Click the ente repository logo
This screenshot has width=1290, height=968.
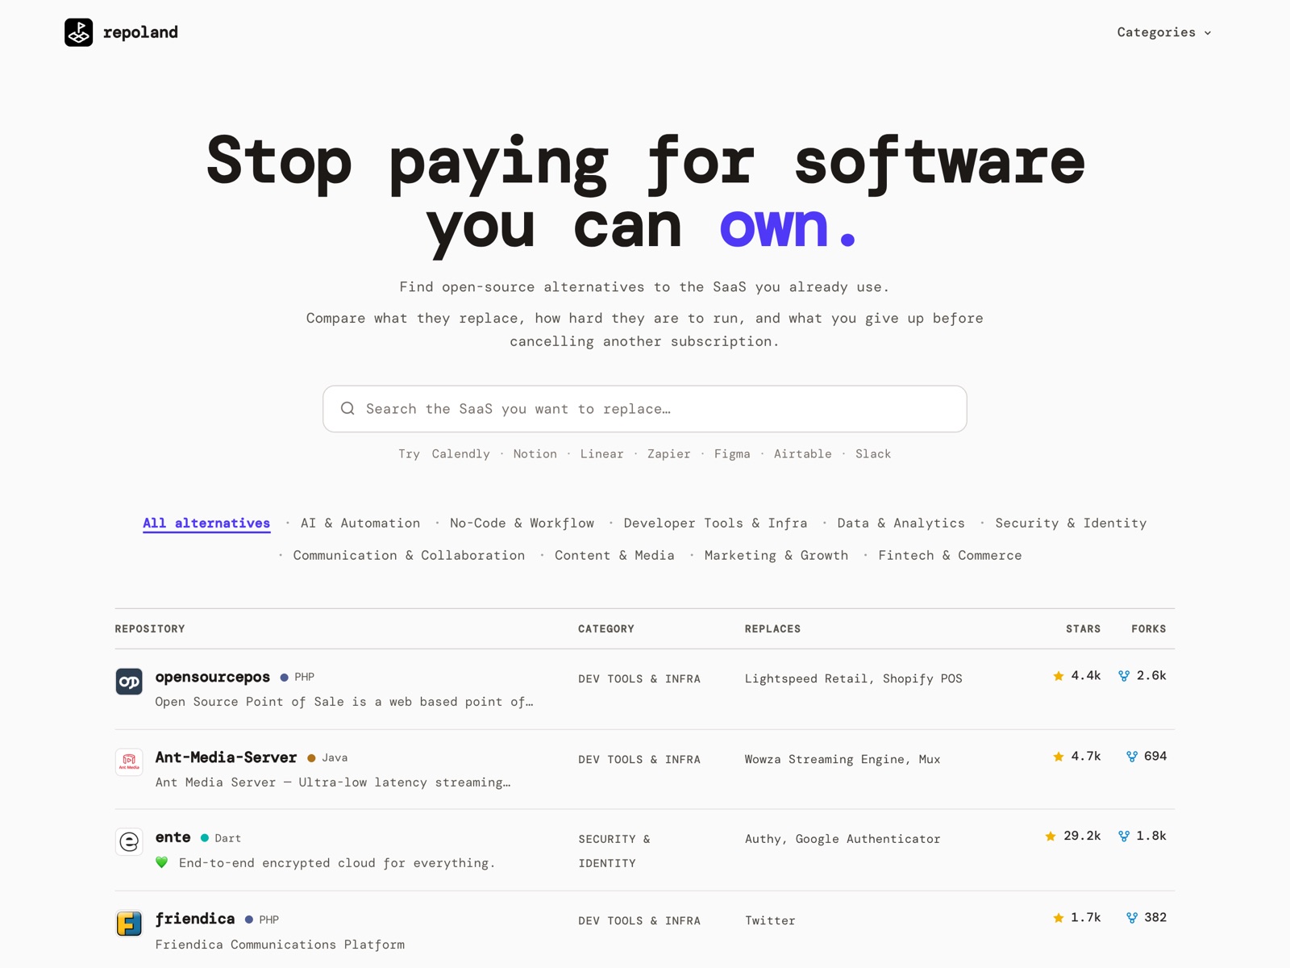(x=129, y=842)
